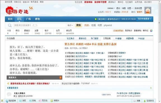Image resolution: width=161 pixels, height=103 pixels.
Task: Open 在线好友 in the bottom bar
Action: tap(149, 101)
